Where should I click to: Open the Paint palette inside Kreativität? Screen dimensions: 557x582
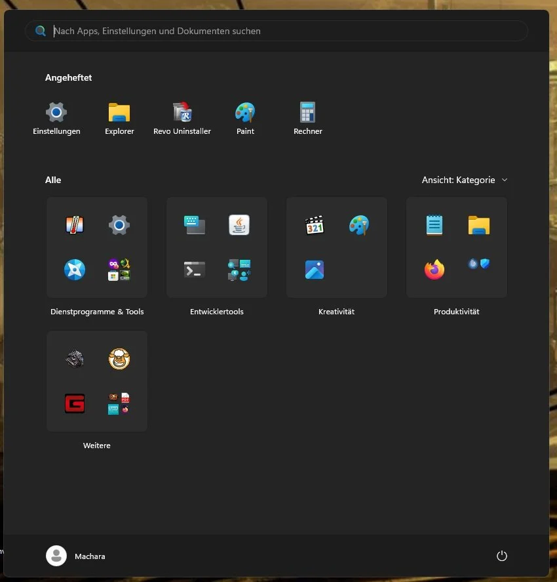pyautogui.click(x=358, y=225)
